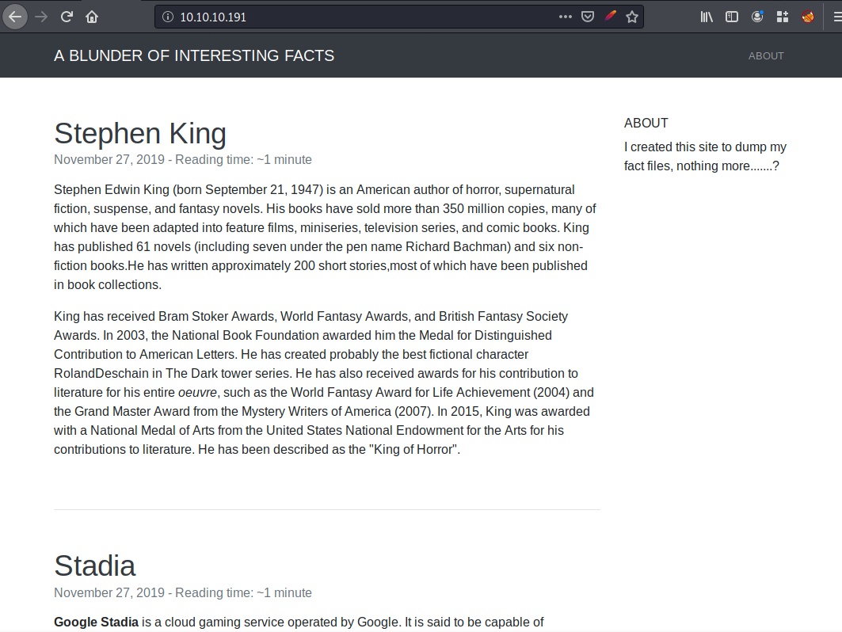The width and height of the screenshot is (842, 632).
Task: Open the Firefox account icon
Action: [757, 17]
